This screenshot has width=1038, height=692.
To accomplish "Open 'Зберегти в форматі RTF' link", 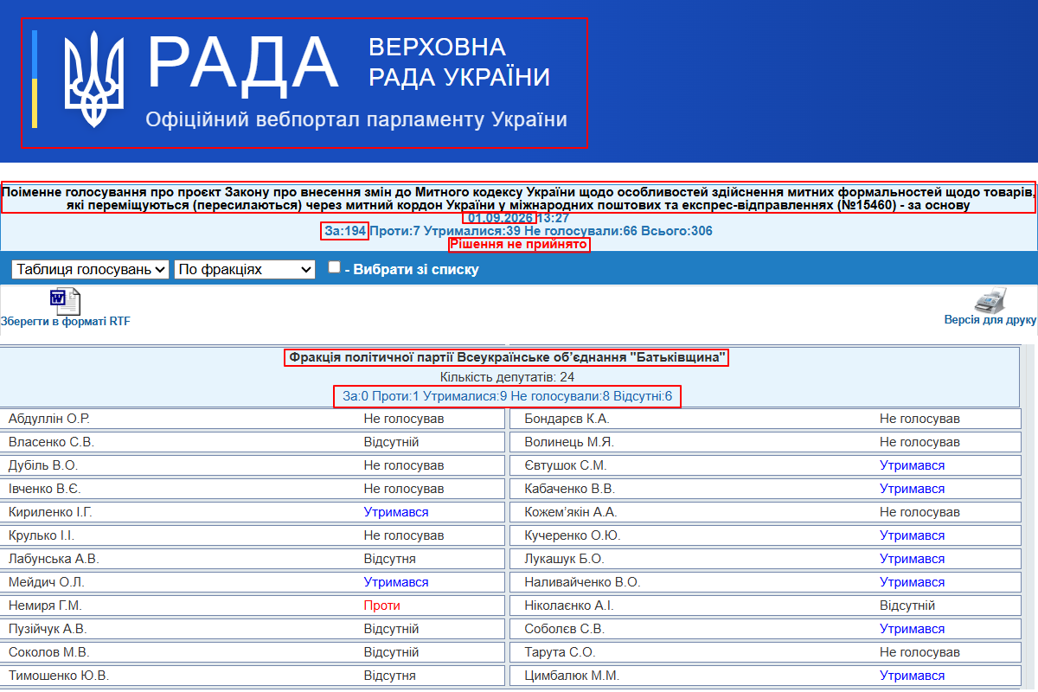I will tap(66, 321).
